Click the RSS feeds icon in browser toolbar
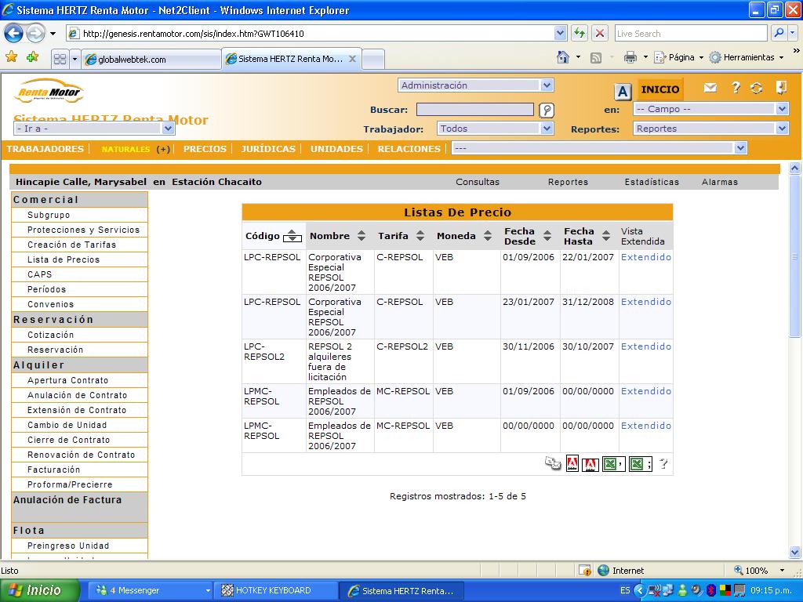 [596, 58]
